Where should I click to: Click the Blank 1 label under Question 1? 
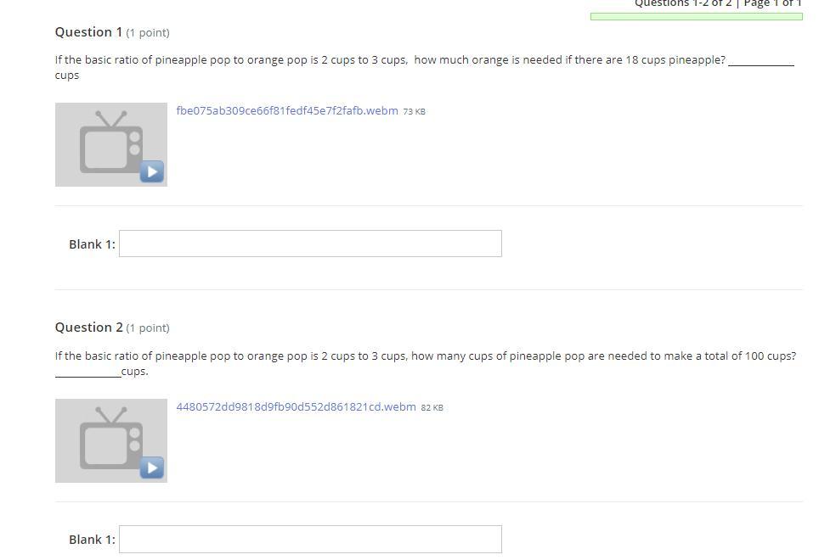(92, 244)
